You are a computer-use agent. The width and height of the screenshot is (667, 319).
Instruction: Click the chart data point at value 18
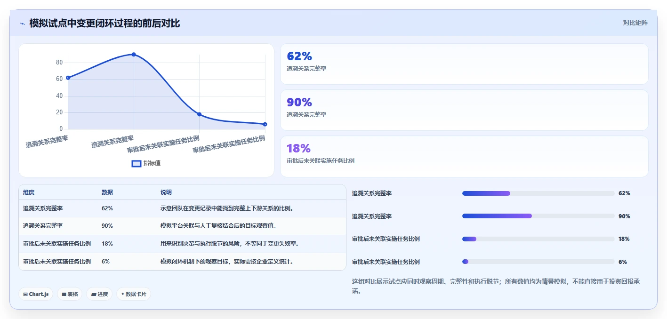coord(199,114)
